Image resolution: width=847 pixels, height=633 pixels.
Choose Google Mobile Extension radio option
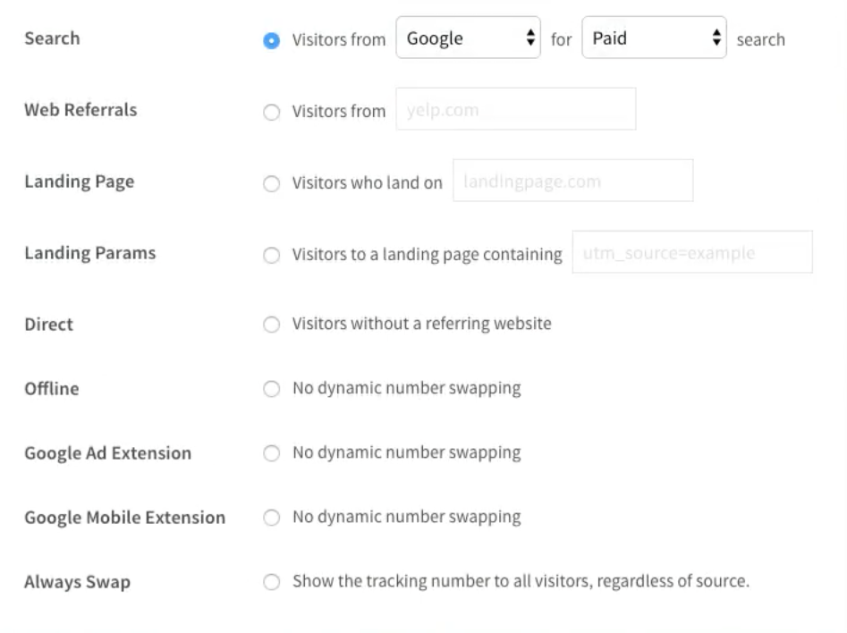pyautogui.click(x=271, y=518)
